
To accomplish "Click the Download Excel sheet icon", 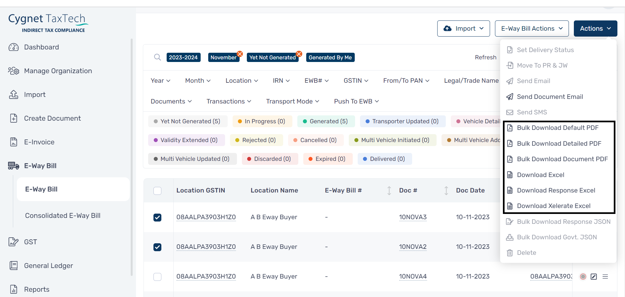I will (510, 175).
